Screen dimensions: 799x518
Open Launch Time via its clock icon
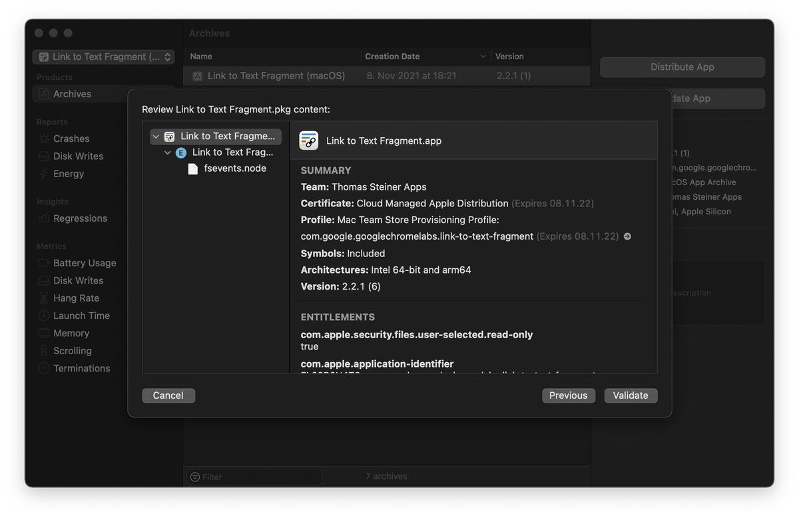tap(44, 316)
